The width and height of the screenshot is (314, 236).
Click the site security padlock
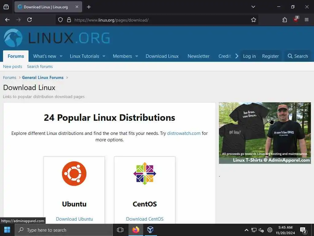69,20
